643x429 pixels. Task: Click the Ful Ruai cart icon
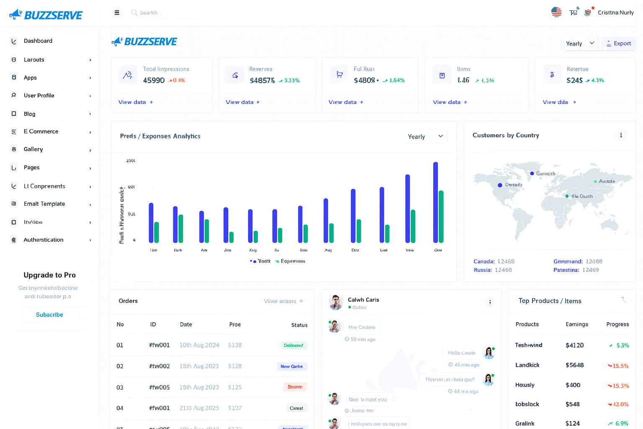click(339, 75)
